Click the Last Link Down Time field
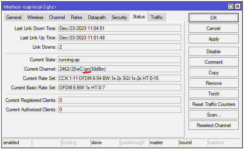The width and height of the screenshot is (244, 149). pos(120,28)
